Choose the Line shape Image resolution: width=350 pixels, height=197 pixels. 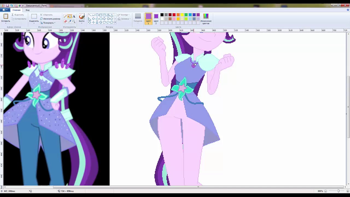click(90, 15)
